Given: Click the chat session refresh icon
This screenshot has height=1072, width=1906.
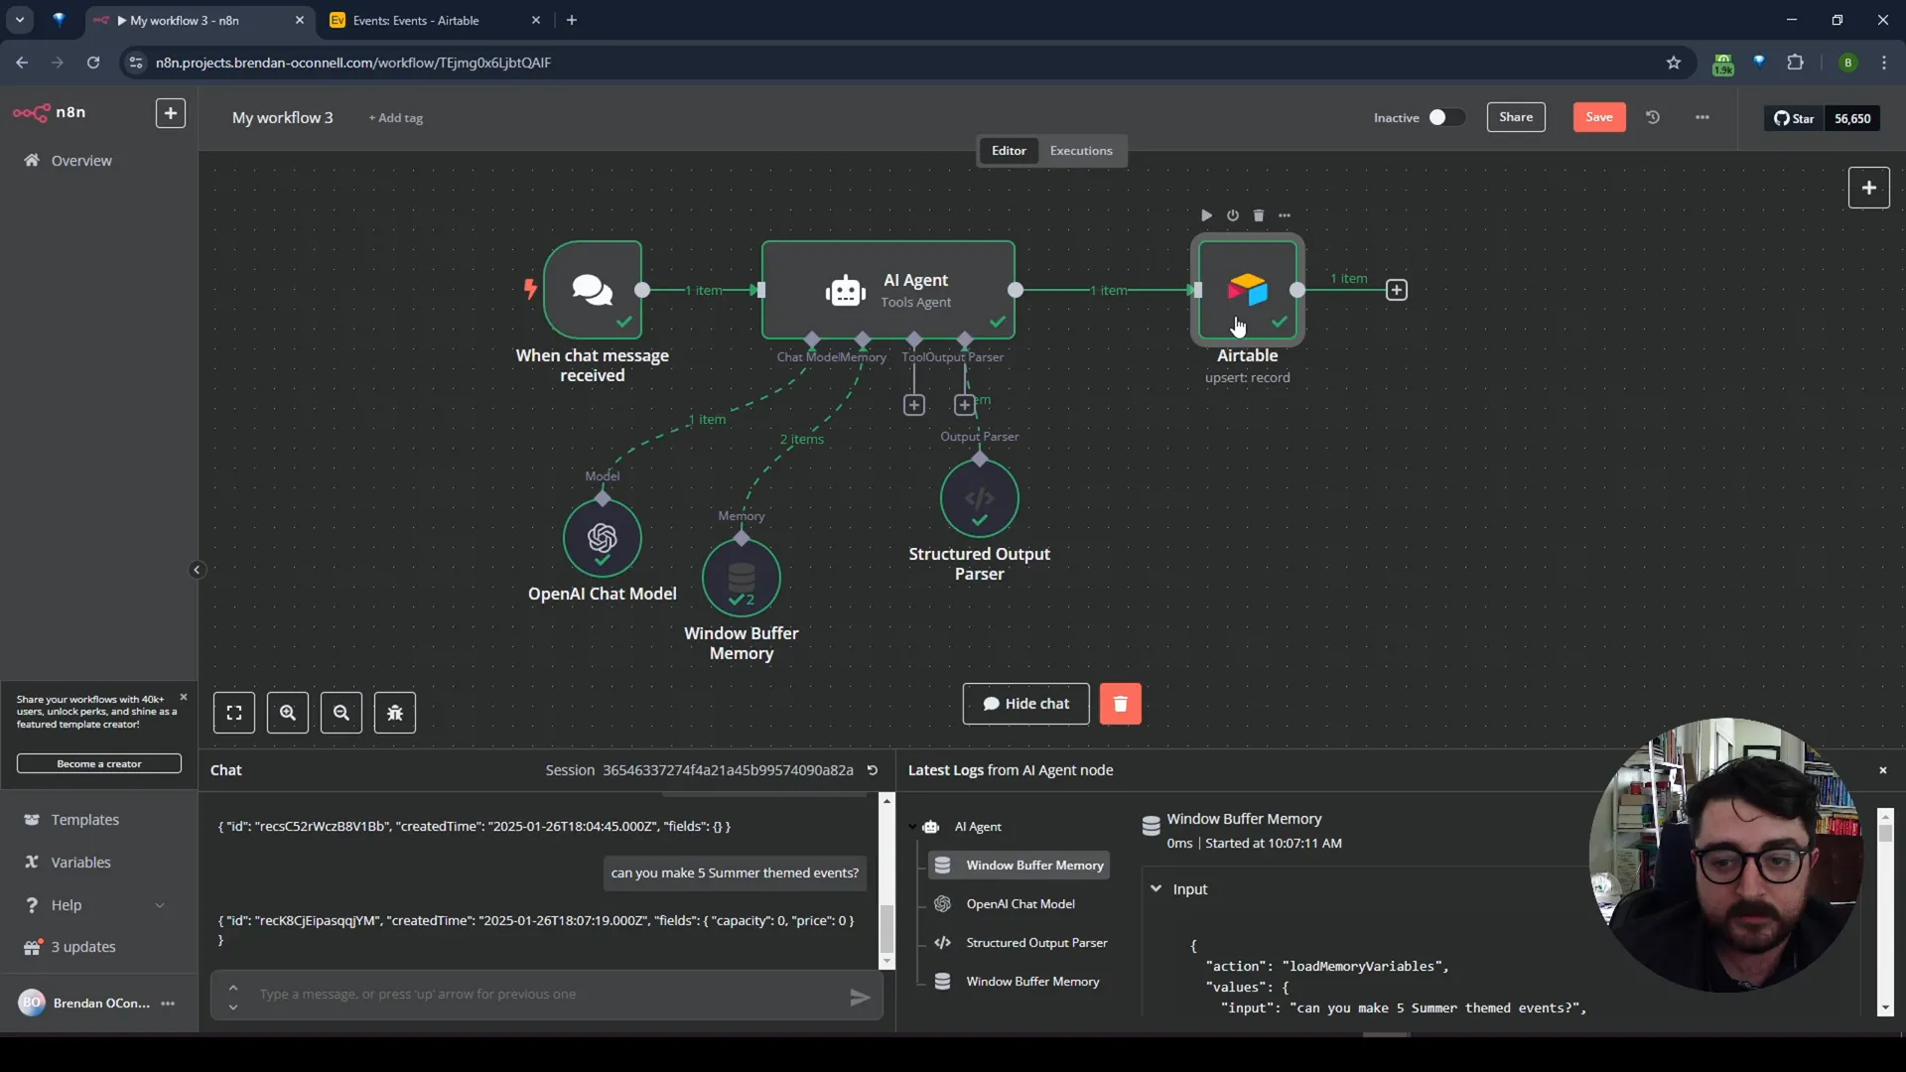Looking at the screenshot, I should click(x=872, y=769).
